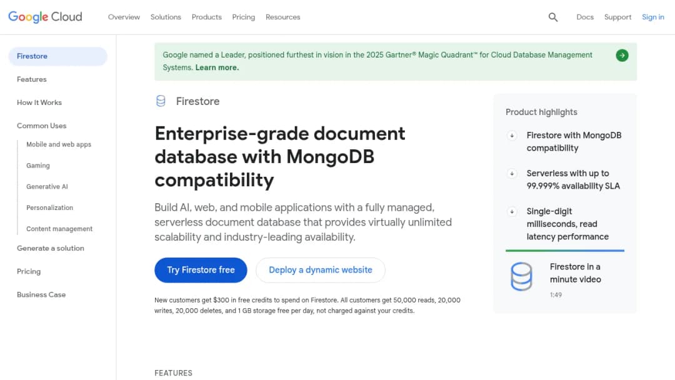675x380 pixels.
Task: Open the Overview menu
Action: tap(124, 17)
